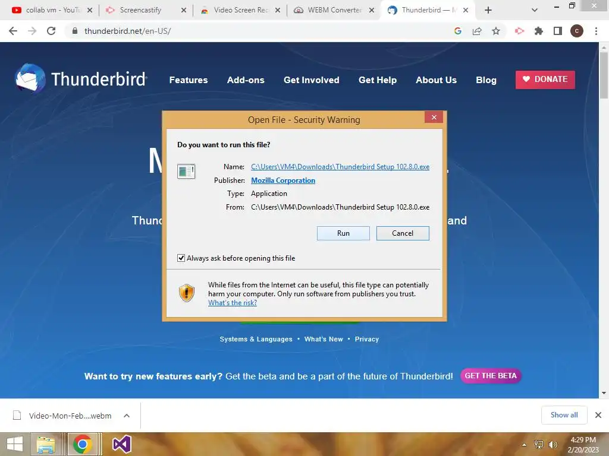Click the webm file icon in downloads bar
609x456 pixels.
(17, 415)
